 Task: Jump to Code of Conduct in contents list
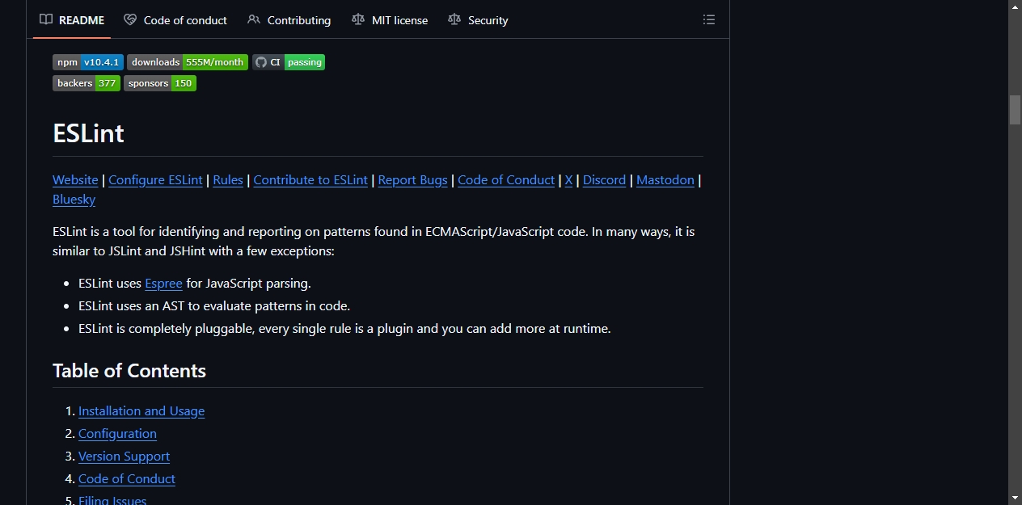point(127,479)
